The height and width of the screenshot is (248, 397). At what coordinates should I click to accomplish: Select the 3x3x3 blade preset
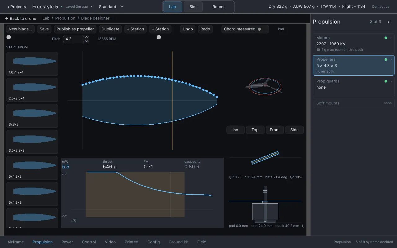(x=32, y=116)
